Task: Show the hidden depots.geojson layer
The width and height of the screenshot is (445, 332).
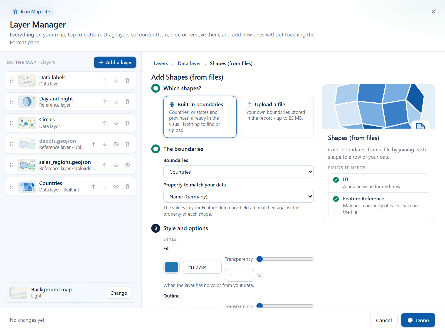Action: 116,144
